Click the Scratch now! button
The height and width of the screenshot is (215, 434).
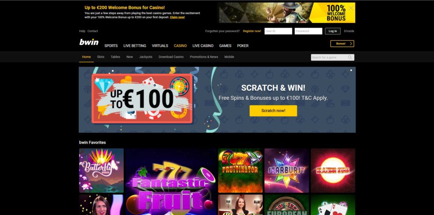pyautogui.click(x=273, y=111)
